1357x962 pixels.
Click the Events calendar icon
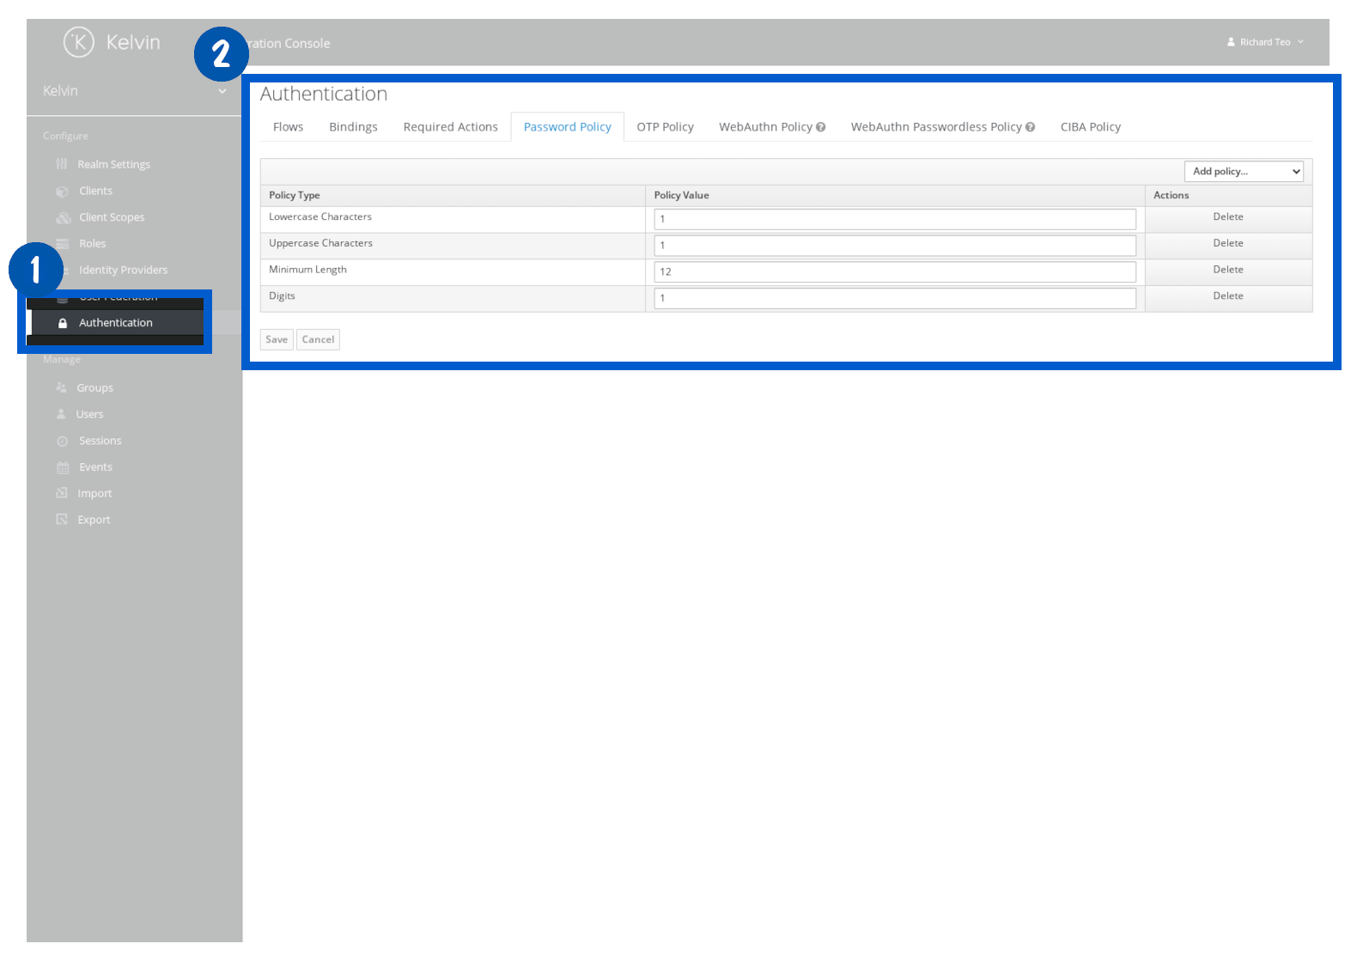[x=62, y=468]
